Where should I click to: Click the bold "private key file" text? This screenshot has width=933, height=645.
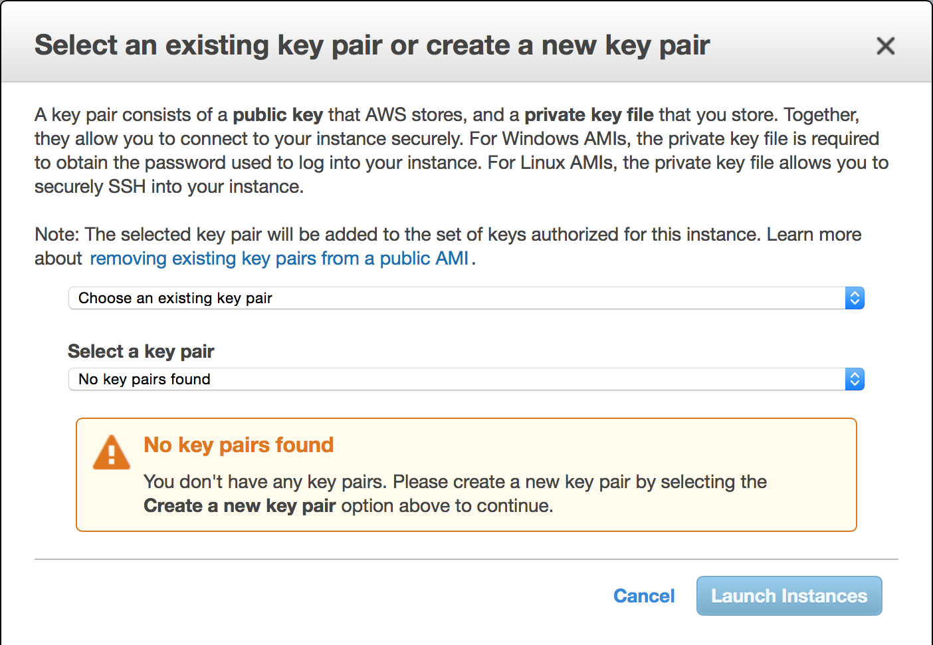coord(589,115)
